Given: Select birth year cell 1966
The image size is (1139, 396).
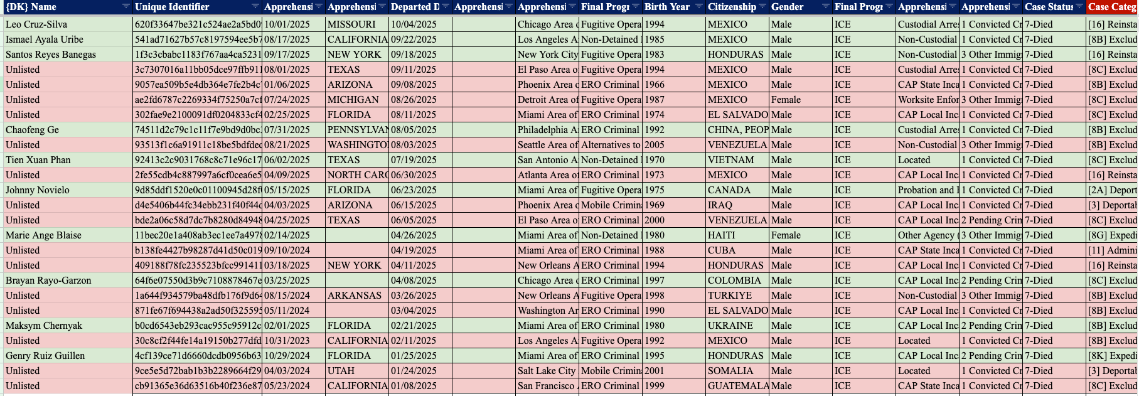Looking at the screenshot, I should pyautogui.click(x=674, y=85).
